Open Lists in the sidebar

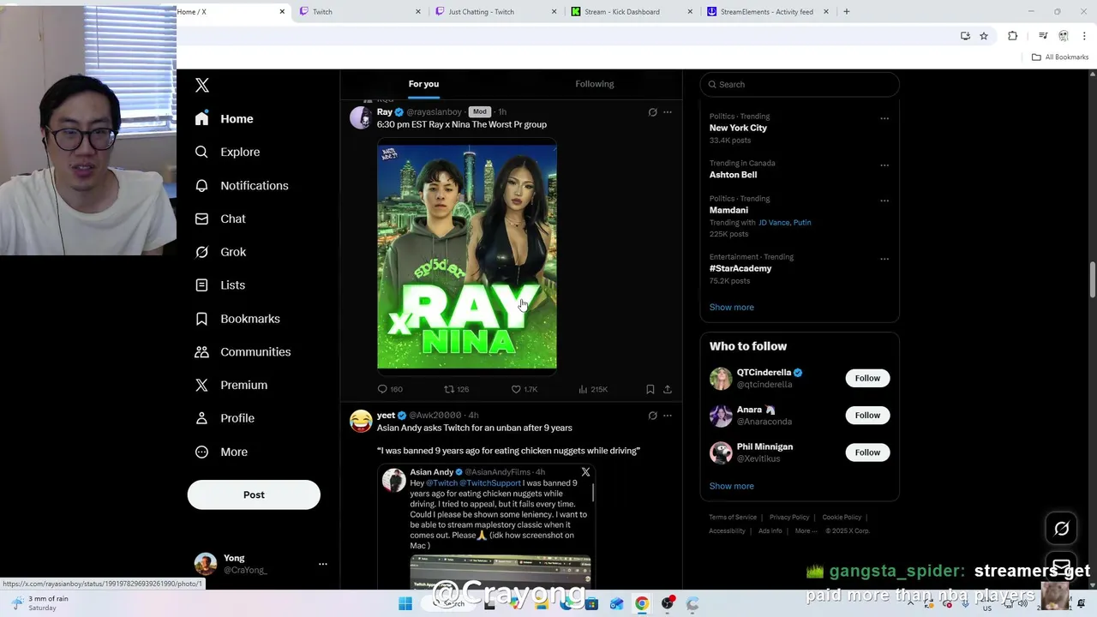pyautogui.click(x=220, y=285)
